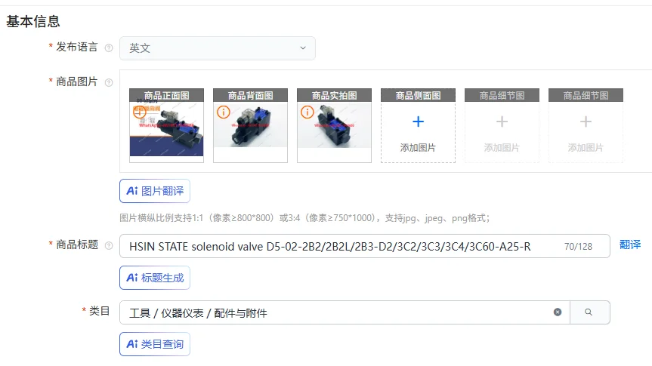This screenshot has height=366, width=652.
Task: Click into the 商品标题 text field
Action: [365, 246]
